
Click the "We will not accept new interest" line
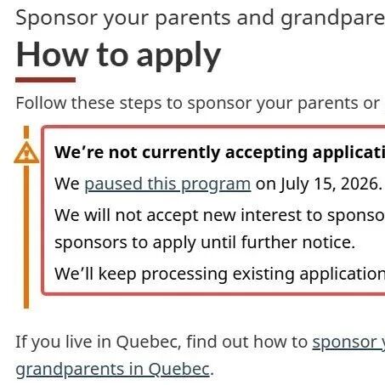[219, 215]
